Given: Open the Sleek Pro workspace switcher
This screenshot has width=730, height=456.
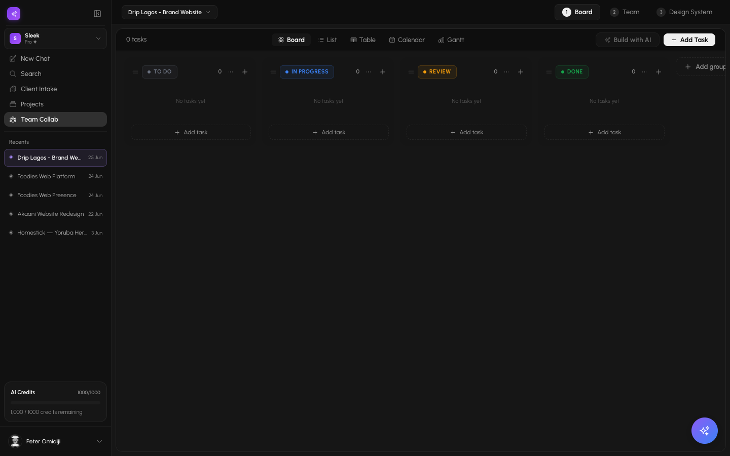Looking at the screenshot, I should point(56,39).
